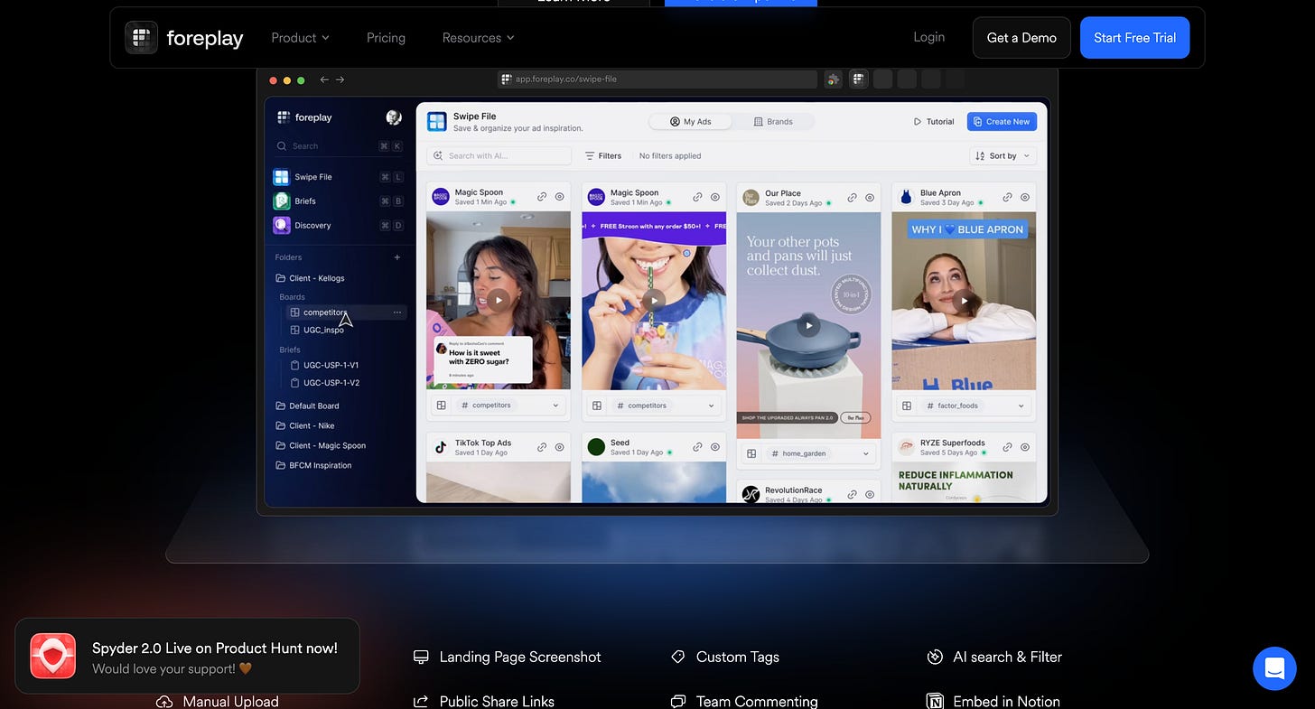This screenshot has height=709, width=1315.
Task: Open Discovery in the sidebar
Action: (x=340, y=225)
